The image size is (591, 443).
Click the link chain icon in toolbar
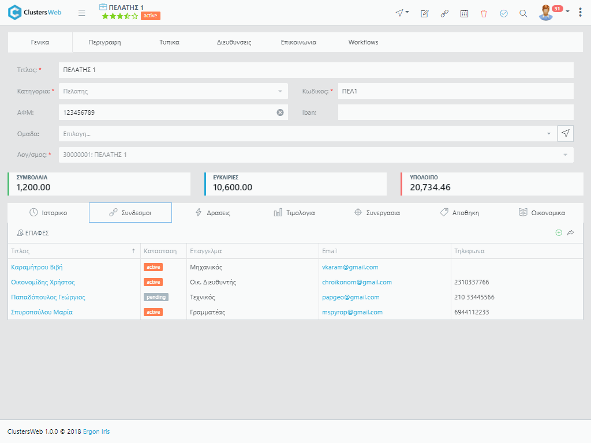click(444, 13)
